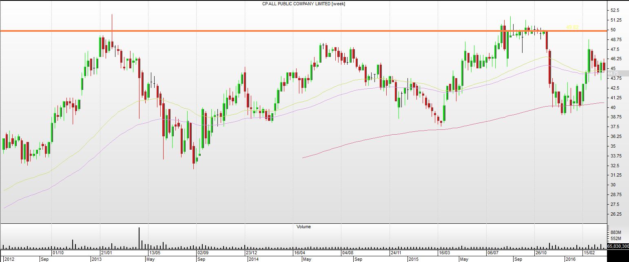The width and height of the screenshot is (629, 262).
Task: Click the 48.75 price axis label
Action: [x=616, y=39]
